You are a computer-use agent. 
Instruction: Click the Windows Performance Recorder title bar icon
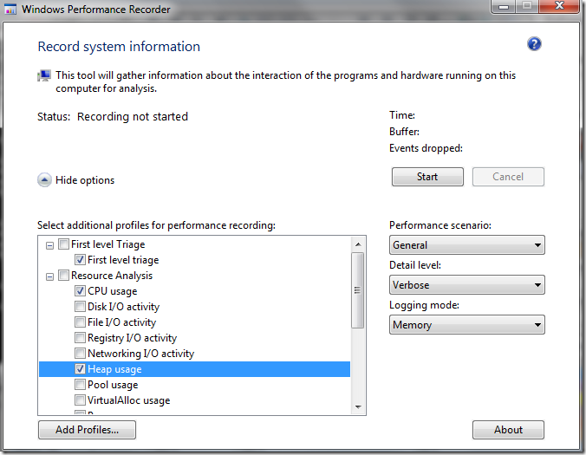pos(10,9)
